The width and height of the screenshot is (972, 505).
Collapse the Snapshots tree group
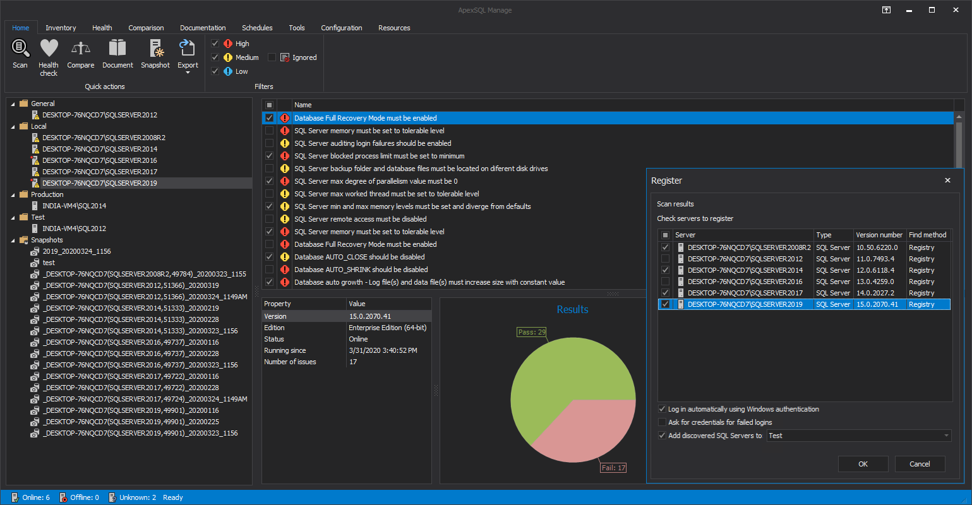(x=13, y=240)
